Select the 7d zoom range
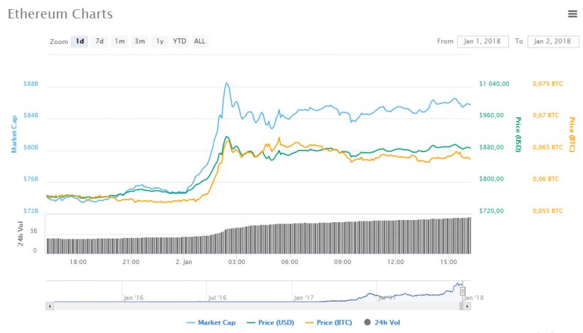Image resolution: width=583 pixels, height=333 pixels. 100,41
